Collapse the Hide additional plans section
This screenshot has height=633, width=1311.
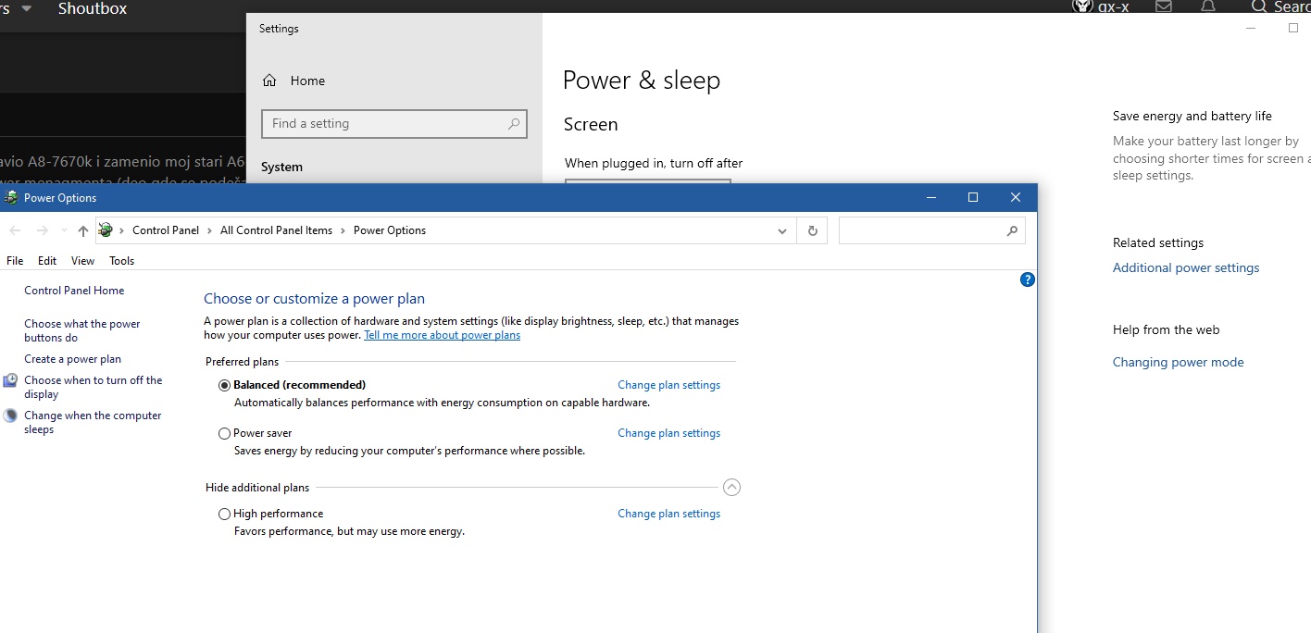pos(731,487)
